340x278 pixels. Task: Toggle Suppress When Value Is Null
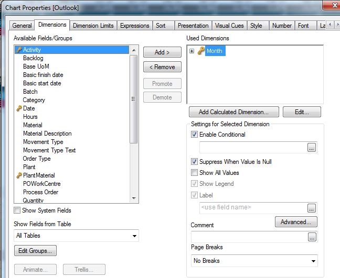click(194, 162)
